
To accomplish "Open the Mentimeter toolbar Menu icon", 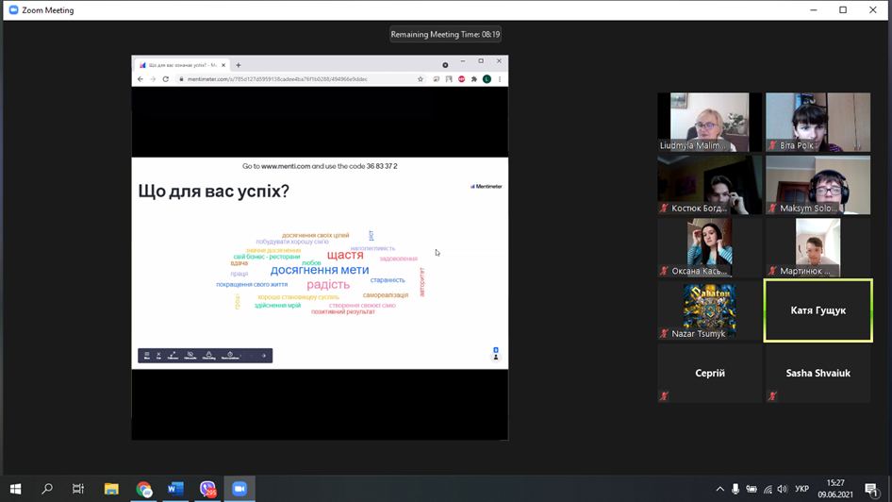I will 147,356.
